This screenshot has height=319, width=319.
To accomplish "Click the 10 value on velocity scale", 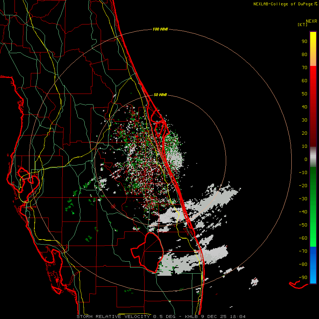I will tap(304, 146).
